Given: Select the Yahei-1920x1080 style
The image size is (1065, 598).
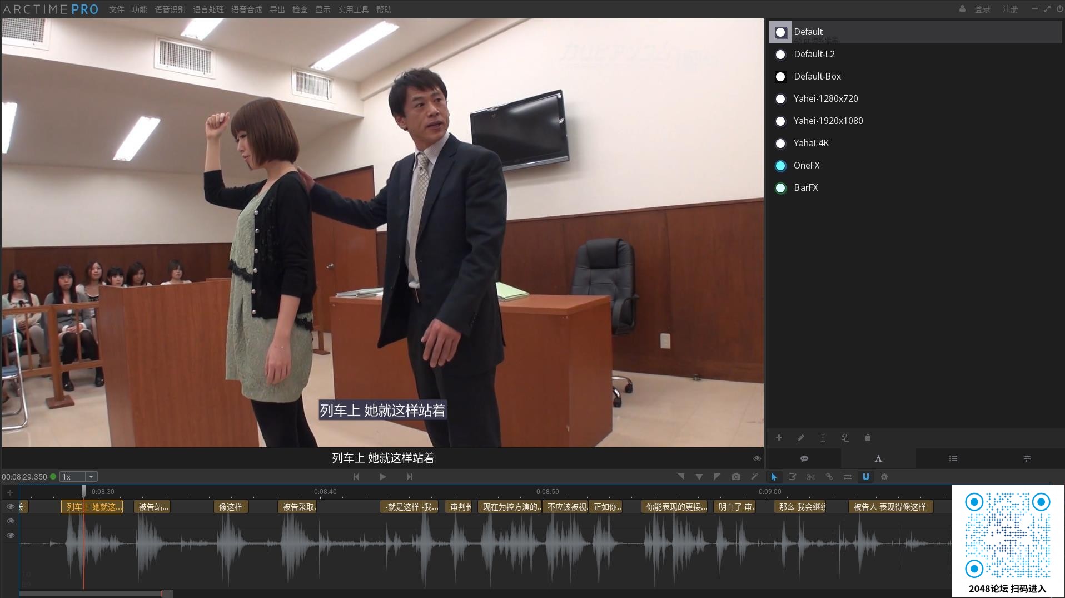Looking at the screenshot, I should click(915, 121).
